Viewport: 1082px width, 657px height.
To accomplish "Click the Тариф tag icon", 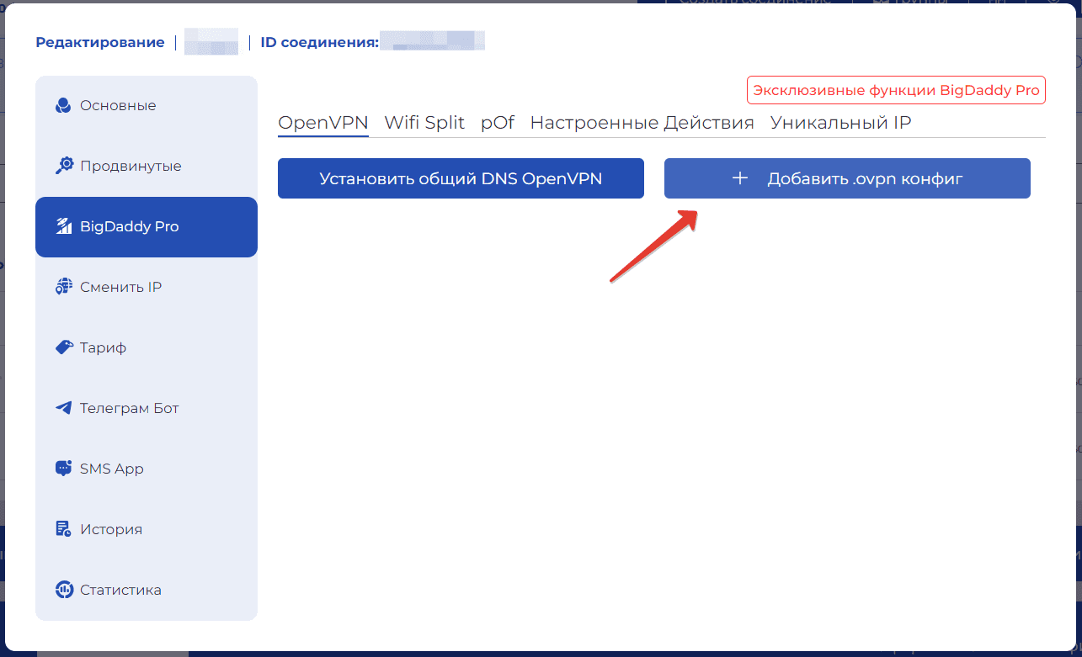I will click(64, 348).
